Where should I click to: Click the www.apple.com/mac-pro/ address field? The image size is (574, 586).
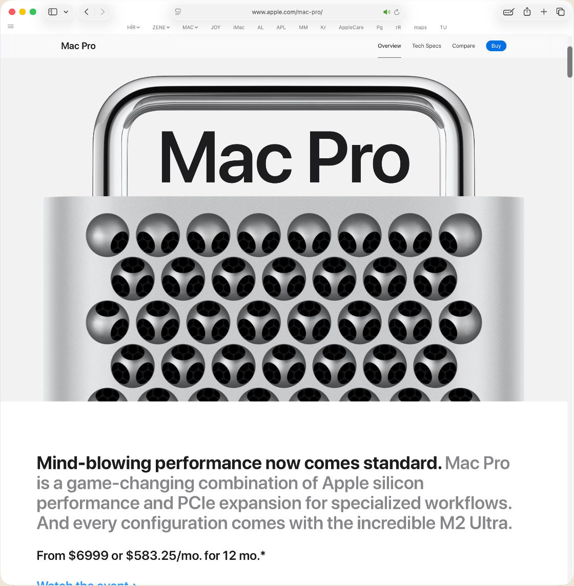point(287,12)
